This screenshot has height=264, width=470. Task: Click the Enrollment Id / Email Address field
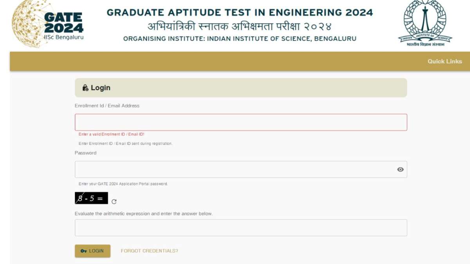tap(240, 122)
